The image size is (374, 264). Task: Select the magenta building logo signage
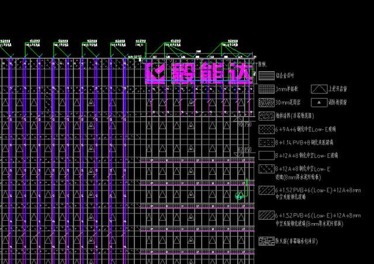(x=199, y=73)
